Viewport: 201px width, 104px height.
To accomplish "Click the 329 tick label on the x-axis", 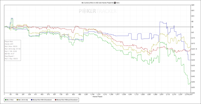I will 29,95.
